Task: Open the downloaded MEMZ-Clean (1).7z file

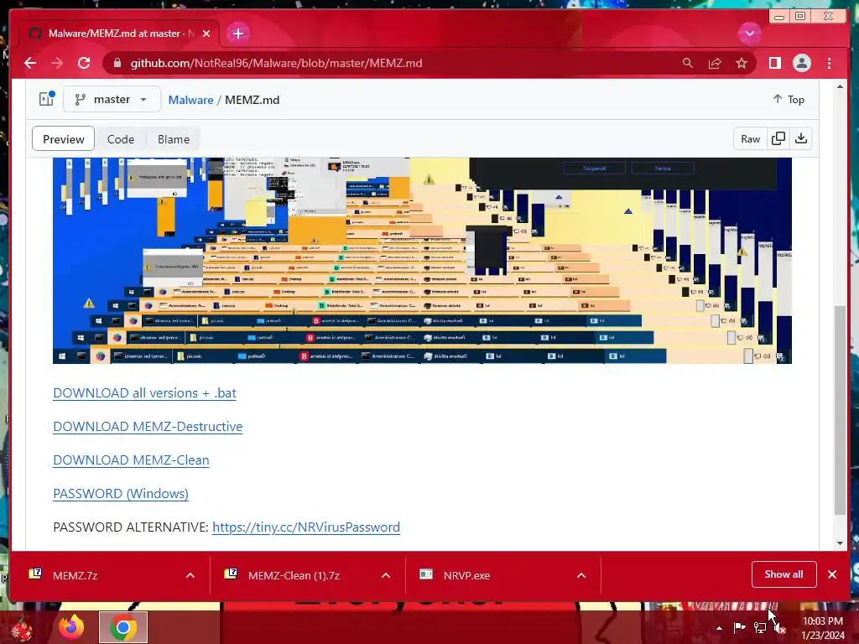Action: 293,575
